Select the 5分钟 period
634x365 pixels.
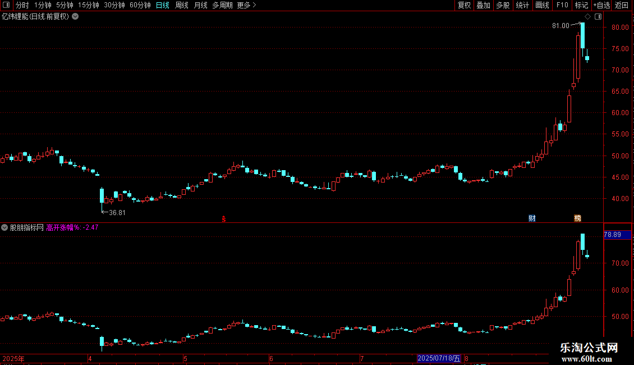point(65,5)
